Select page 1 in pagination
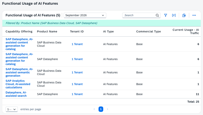Image resolution: width=203 pixels, height=115 pixels. pyautogui.click(x=101, y=109)
